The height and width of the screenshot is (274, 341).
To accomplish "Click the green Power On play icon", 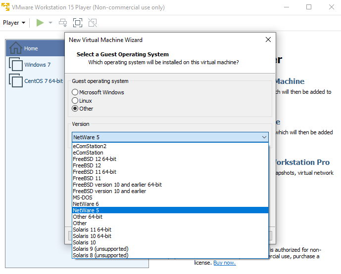I will tap(40, 23).
